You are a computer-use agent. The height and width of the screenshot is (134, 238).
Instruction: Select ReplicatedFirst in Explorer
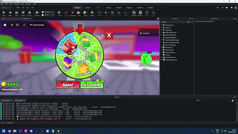pos(170,37)
